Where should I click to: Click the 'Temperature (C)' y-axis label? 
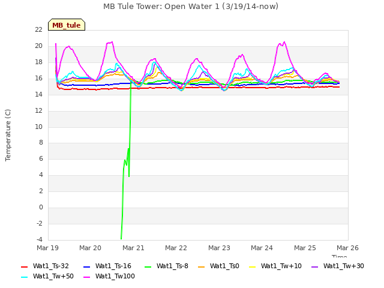click(8, 135)
